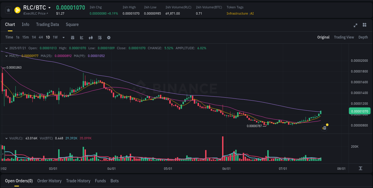
Task: Open the Infrastructure token tag link
Action: pos(237,13)
